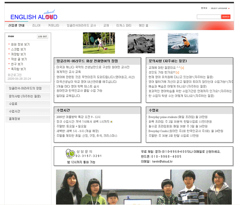
Task: Click the small icon after 정규 수업시간
Action: 111,122
